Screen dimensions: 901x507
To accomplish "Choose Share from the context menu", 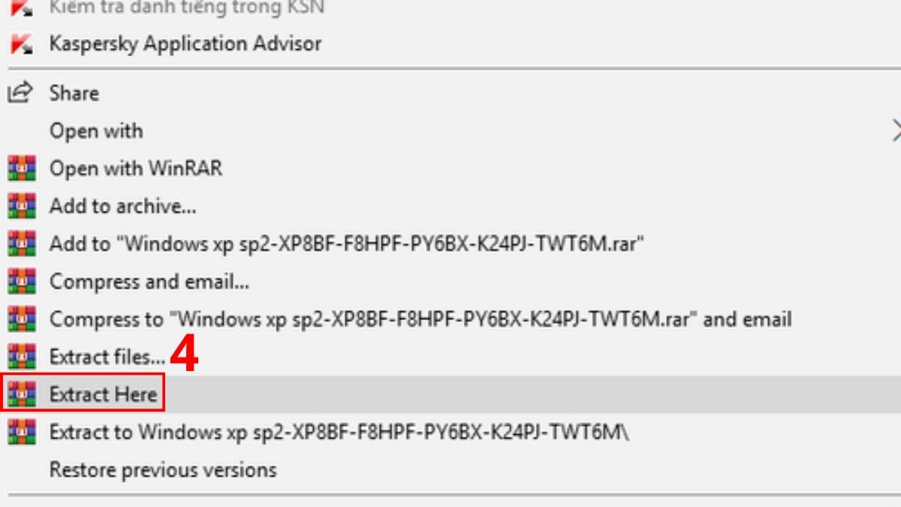I will click(74, 93).
